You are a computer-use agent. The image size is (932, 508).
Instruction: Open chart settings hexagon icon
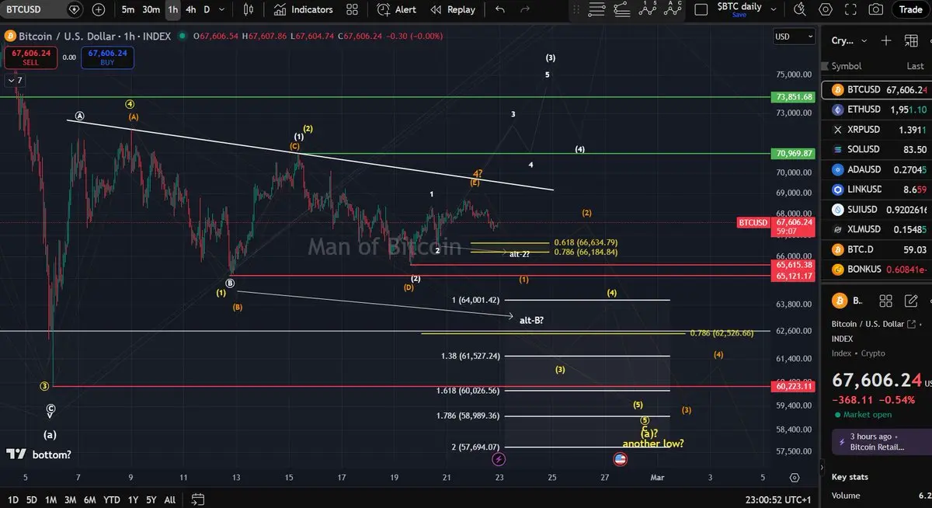[826, 9]
